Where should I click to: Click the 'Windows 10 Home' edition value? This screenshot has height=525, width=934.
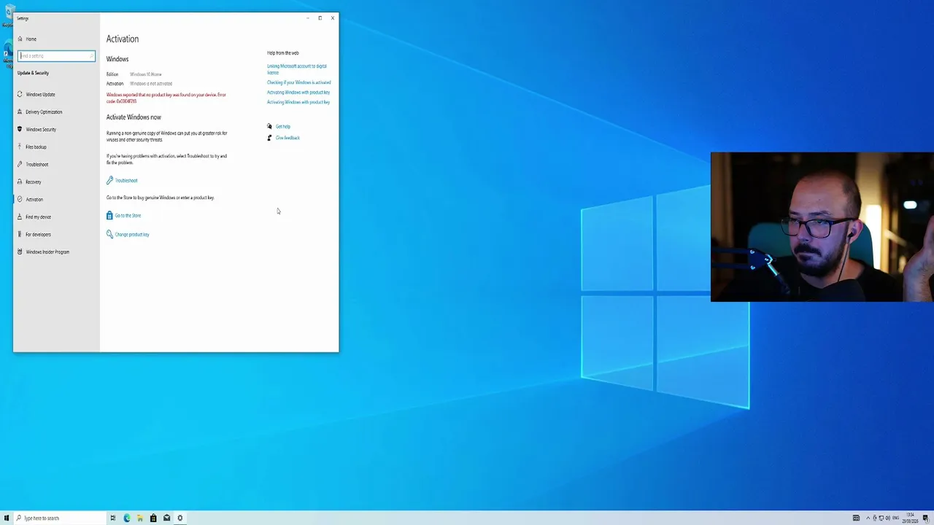point(145,74)
